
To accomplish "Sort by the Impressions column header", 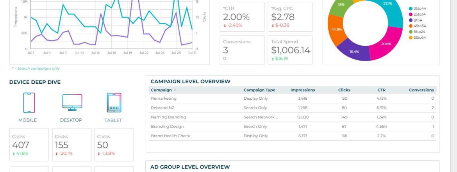I will click(302, 90).
